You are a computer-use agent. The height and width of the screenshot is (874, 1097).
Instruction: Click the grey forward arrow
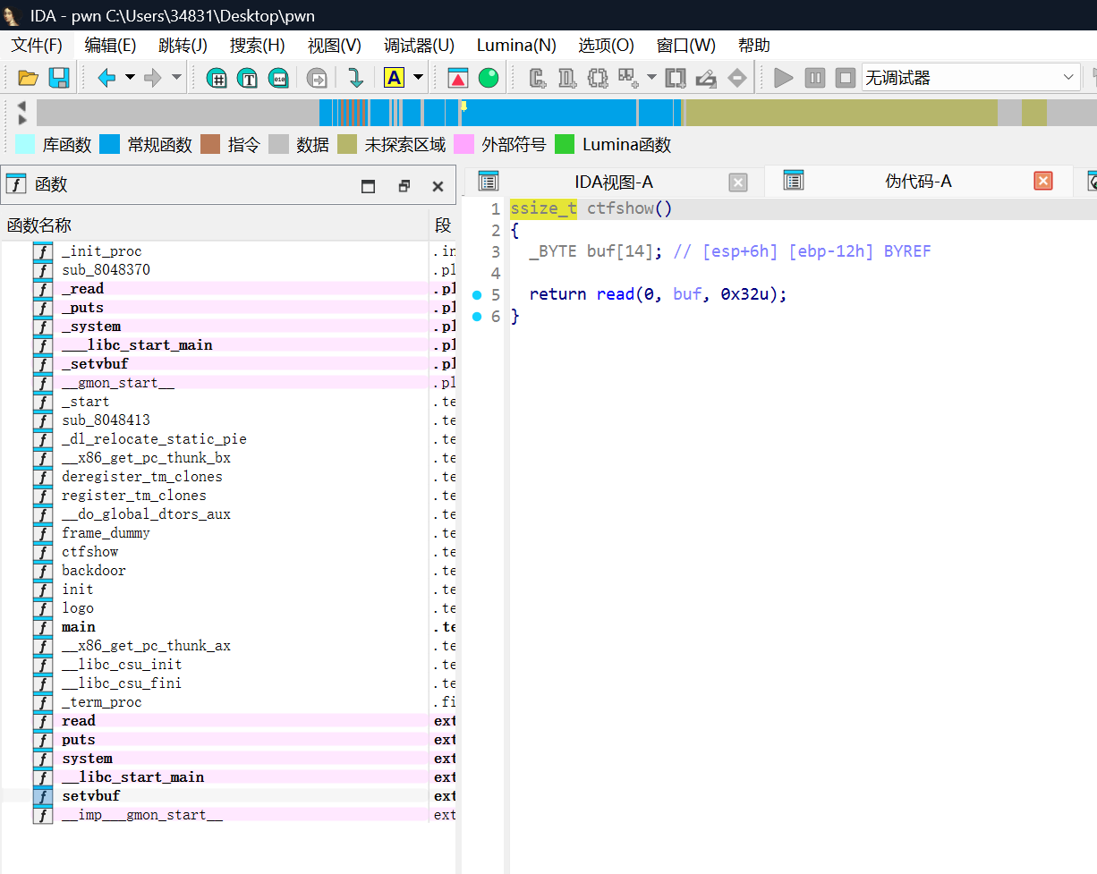(x=153, y=78)
